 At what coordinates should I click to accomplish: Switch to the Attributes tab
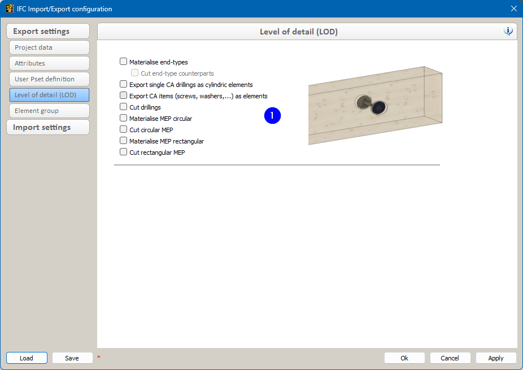coord(49,63)
